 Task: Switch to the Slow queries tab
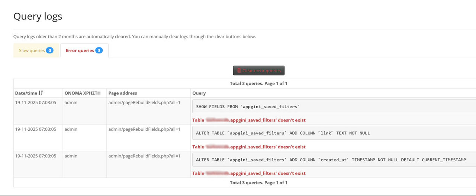pyautogui.click(x=36, y=50)
